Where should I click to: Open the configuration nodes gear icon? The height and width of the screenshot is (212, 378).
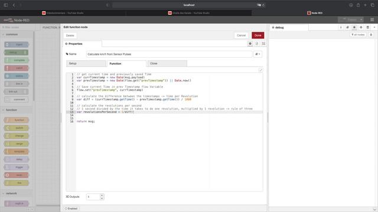point(361,28)
